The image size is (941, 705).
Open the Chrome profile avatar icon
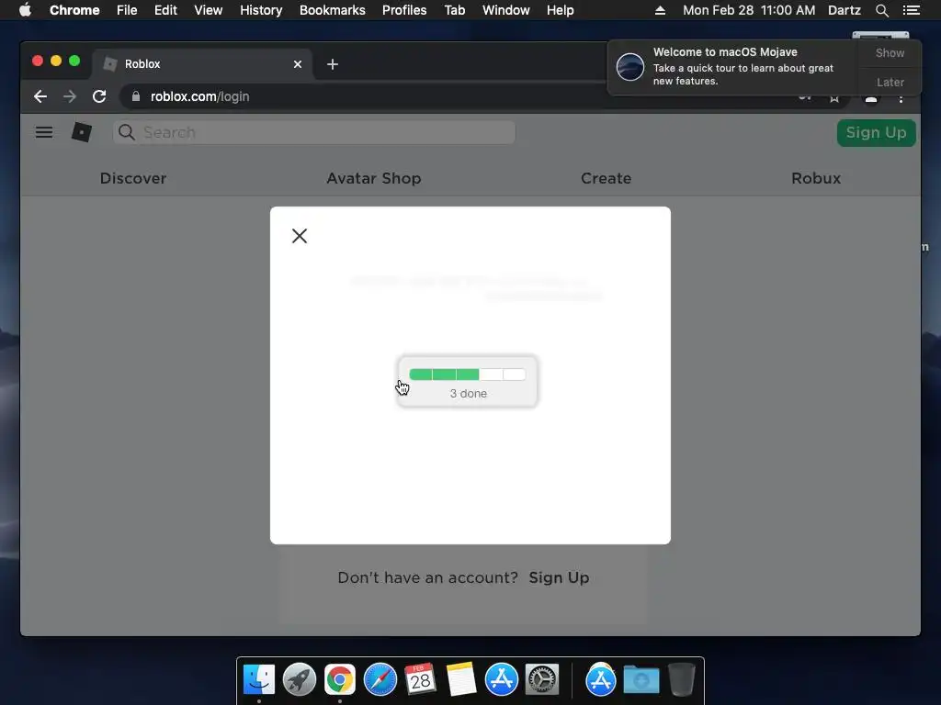click(871, 98)
